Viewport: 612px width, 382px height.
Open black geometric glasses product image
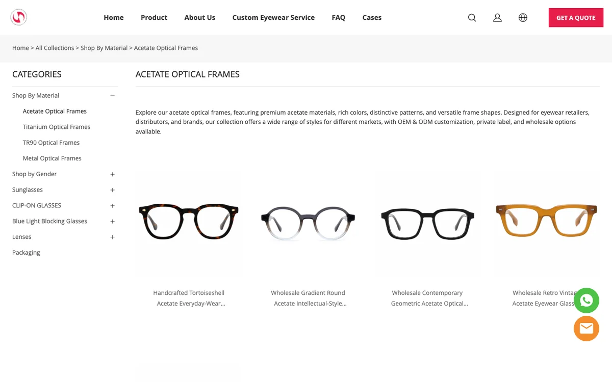tap(427, 222)
